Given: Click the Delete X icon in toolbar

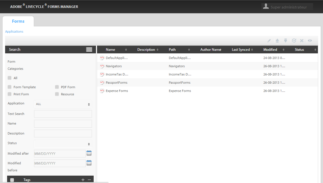Looking at the screenshot, I should 302,41.
